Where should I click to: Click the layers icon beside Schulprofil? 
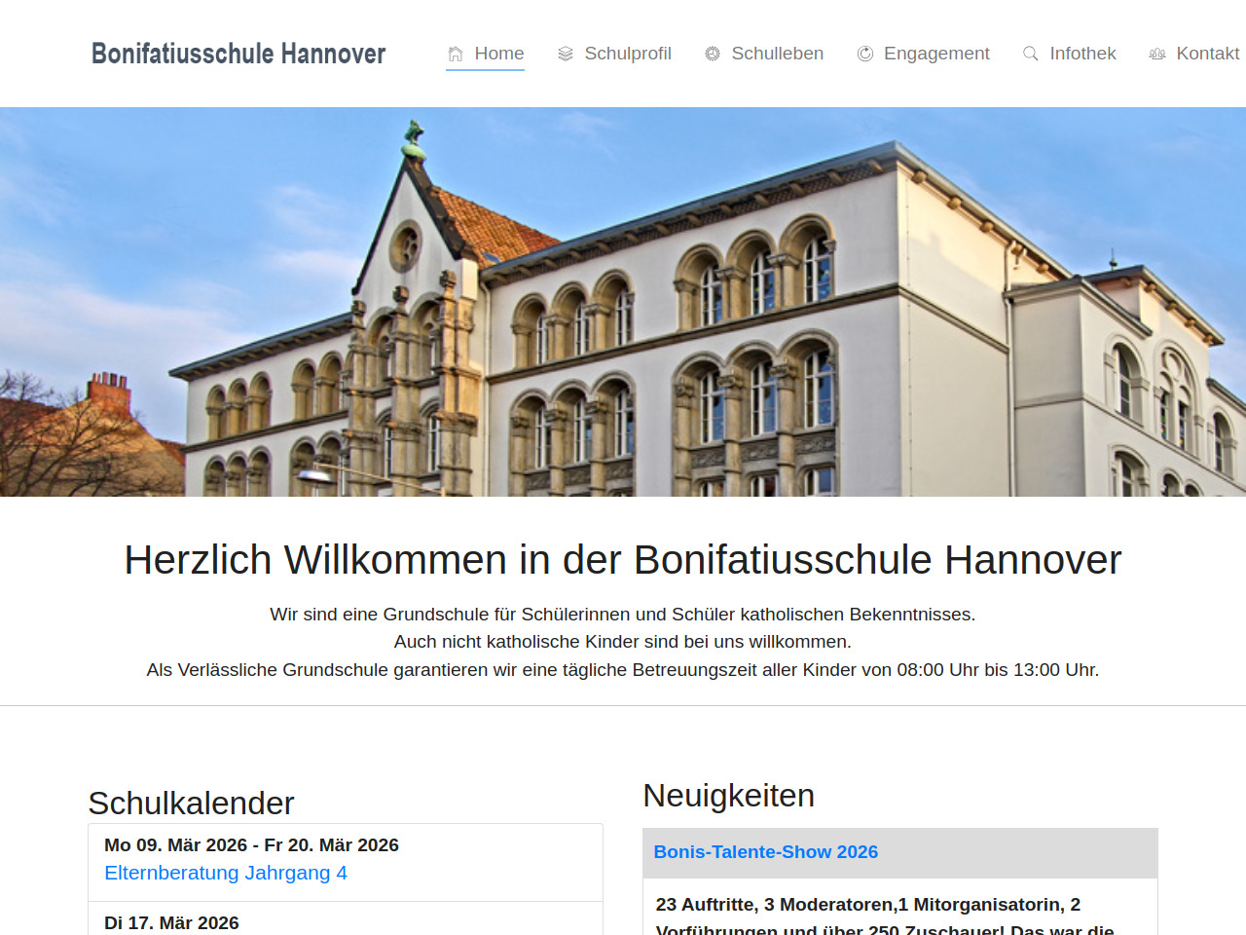(565, 55)
